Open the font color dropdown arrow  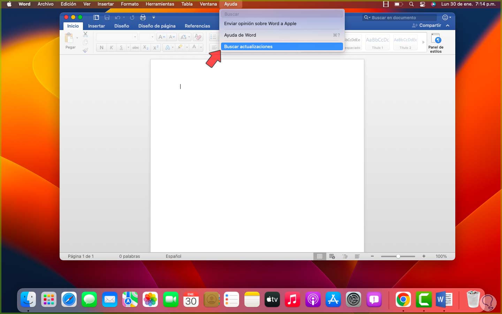[201, 47]
